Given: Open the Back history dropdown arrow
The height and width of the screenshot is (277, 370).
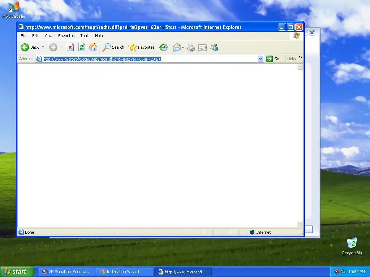Looking at the screenshot, I should [x=43, y=47].
